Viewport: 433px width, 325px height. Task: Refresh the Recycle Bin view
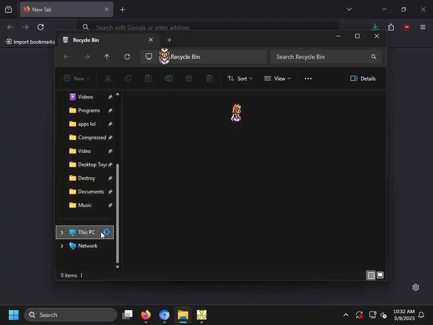[127, 57]
